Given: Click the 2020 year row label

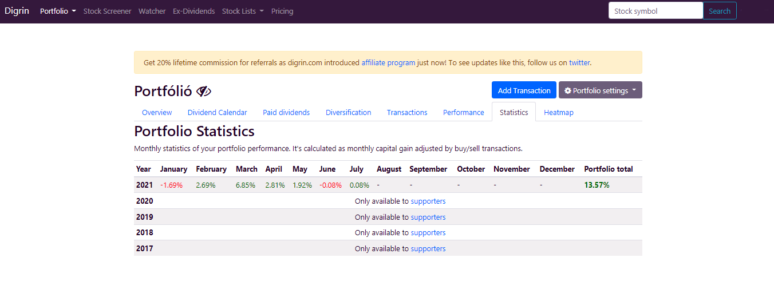Looking at the screenshot, I should [x=144, y=201].
